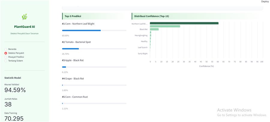270x122 pixels.
Task: Click the '#3 Apple - Black Rot' label
Action: point(73,60)
